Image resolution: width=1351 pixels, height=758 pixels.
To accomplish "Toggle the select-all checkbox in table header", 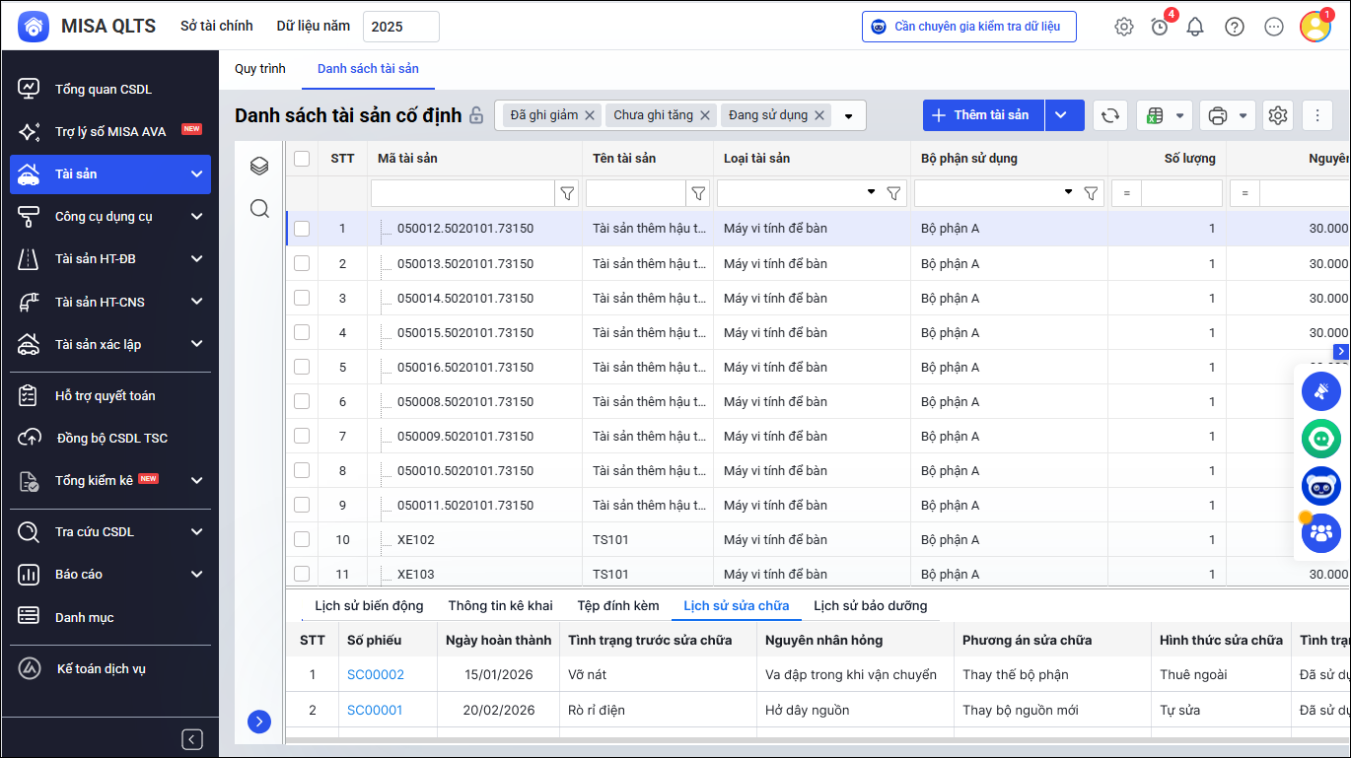I will point(302,159).
